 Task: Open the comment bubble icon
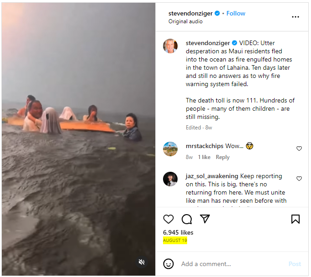coord(187,219)
